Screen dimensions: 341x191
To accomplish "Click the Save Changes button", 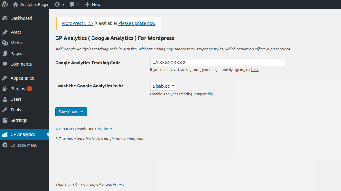I will click(71, 112).
